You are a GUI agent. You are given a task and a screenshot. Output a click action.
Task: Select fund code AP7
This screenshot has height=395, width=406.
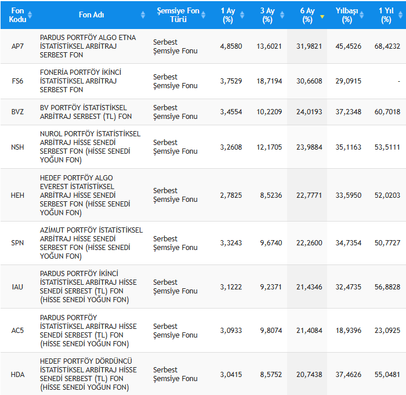pyautogui.click(x=17, y=46)
